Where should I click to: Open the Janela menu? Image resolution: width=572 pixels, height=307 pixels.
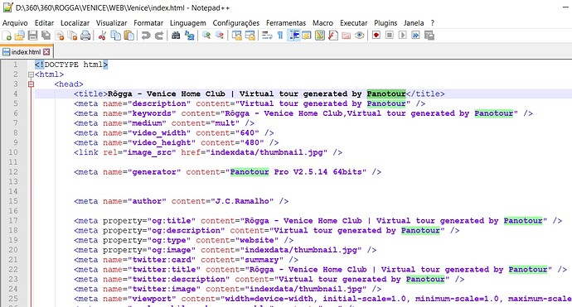tap(414, 23)
